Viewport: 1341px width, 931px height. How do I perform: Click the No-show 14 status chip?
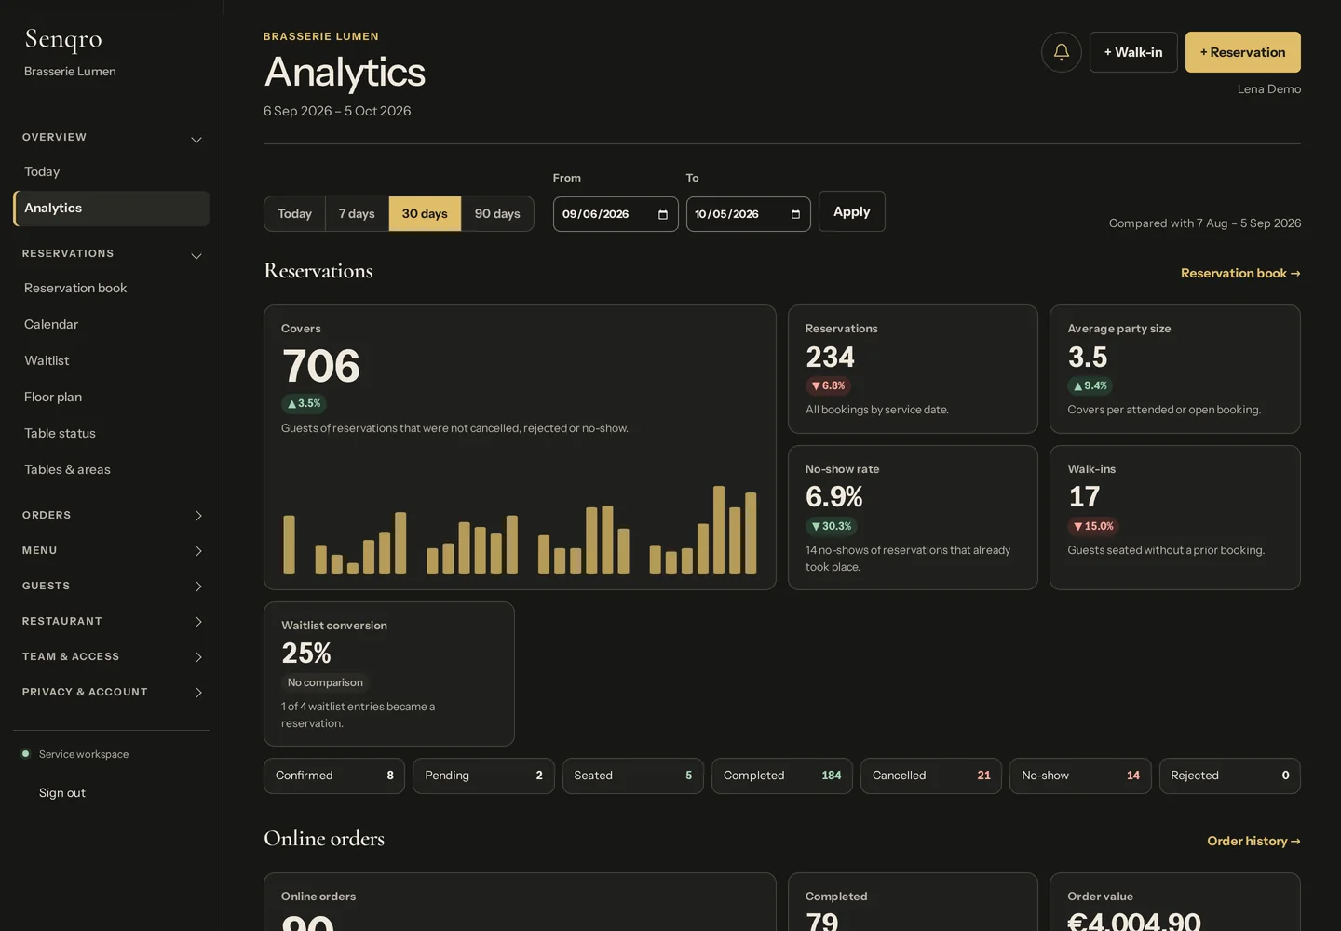tap(1080, 776)
